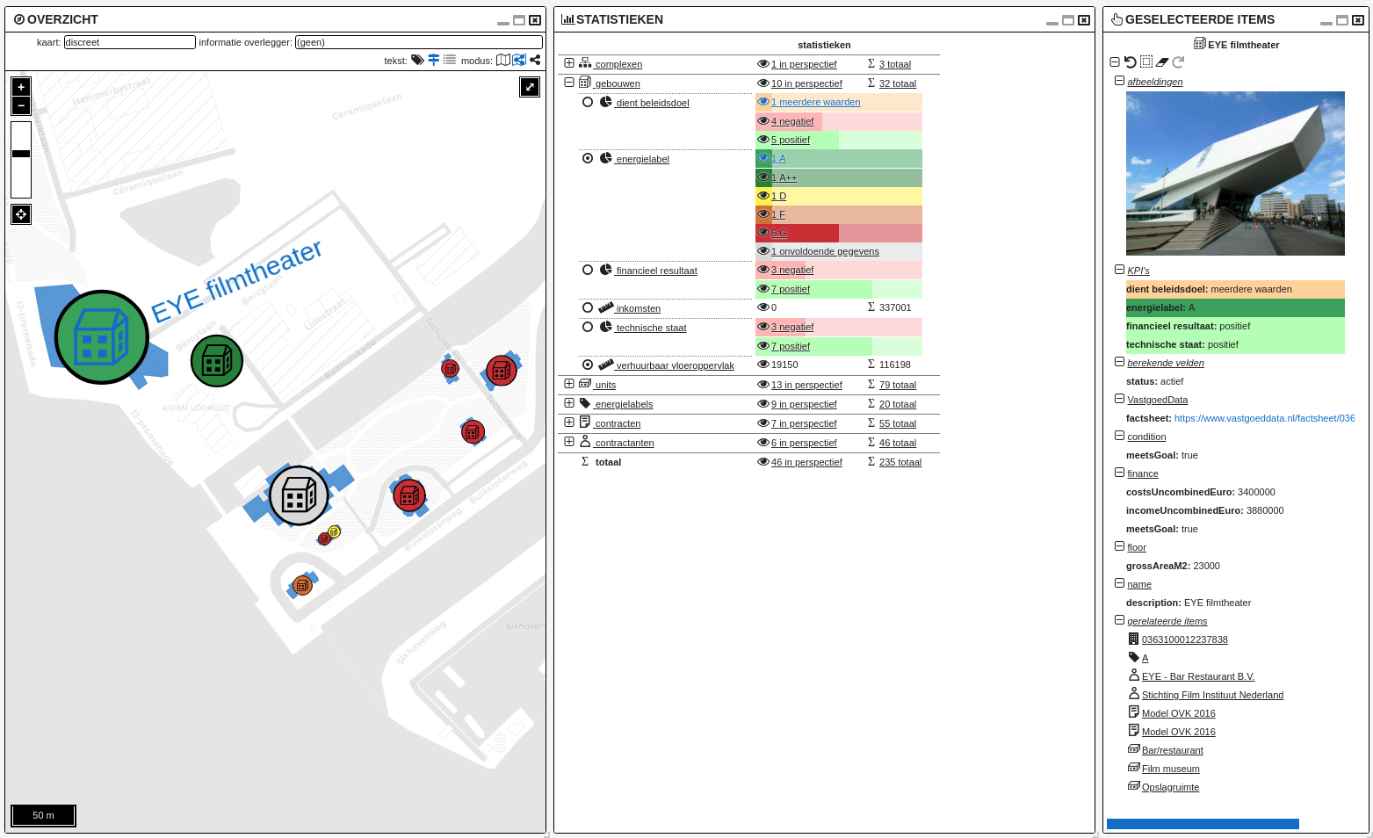Click the large green EYE filmtheater marker
This screenshot has height=838, width=1373.
tap(102, 337)
